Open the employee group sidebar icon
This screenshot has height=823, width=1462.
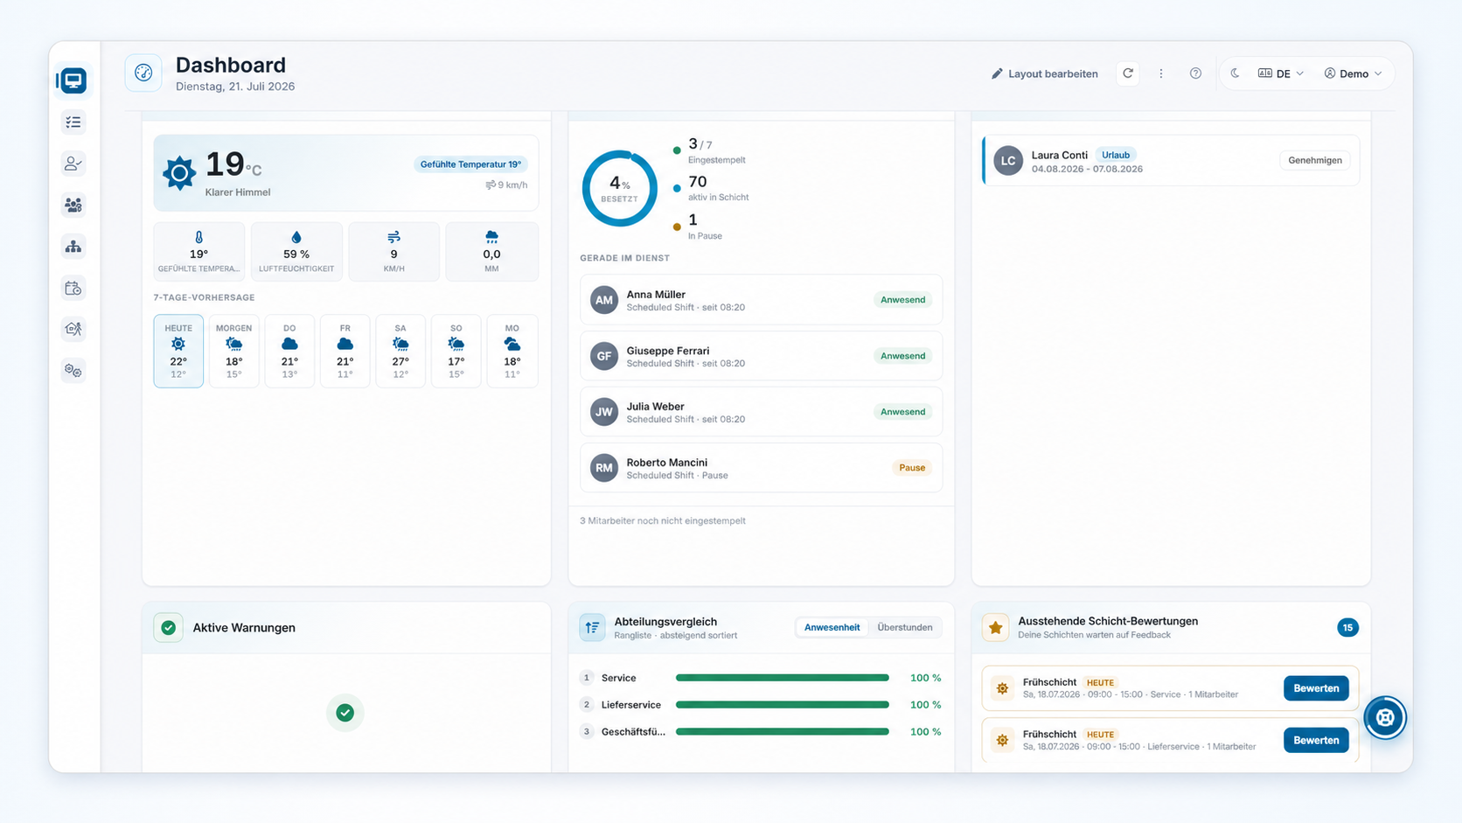[73, 206]
